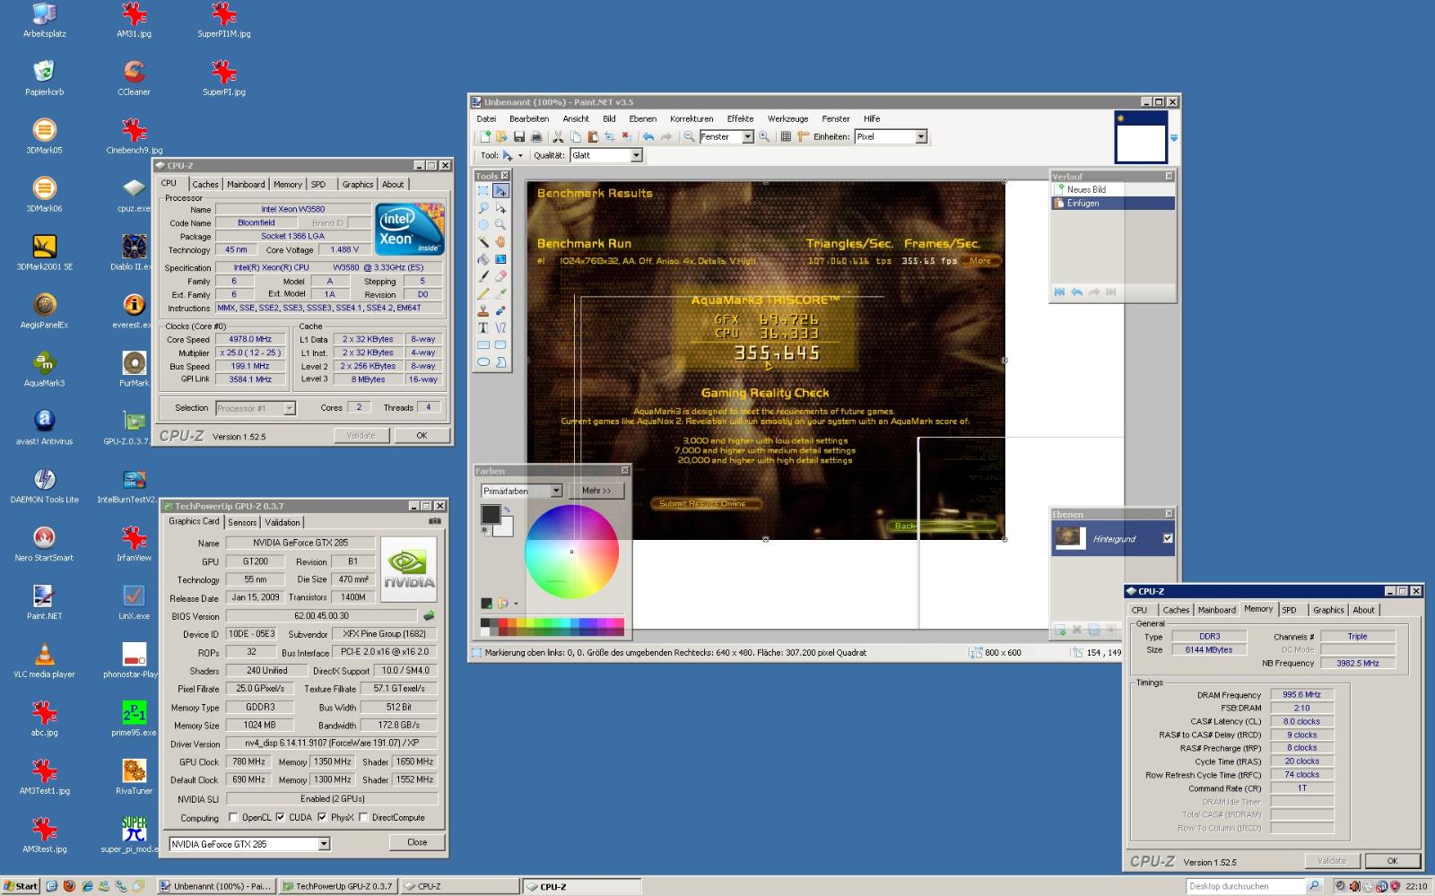Select the Color Picker eyedropper tool
Viewport: 1435px width, 896px height.
tap(500, 293)
